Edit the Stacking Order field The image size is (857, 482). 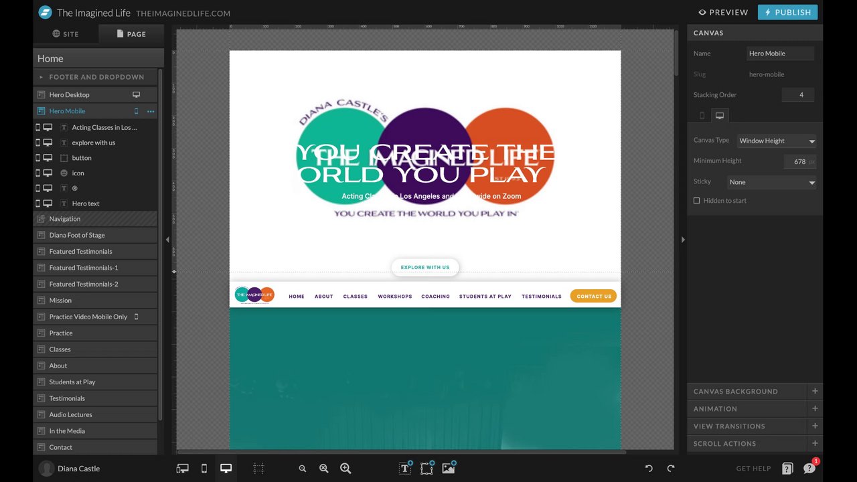point(798,95)
